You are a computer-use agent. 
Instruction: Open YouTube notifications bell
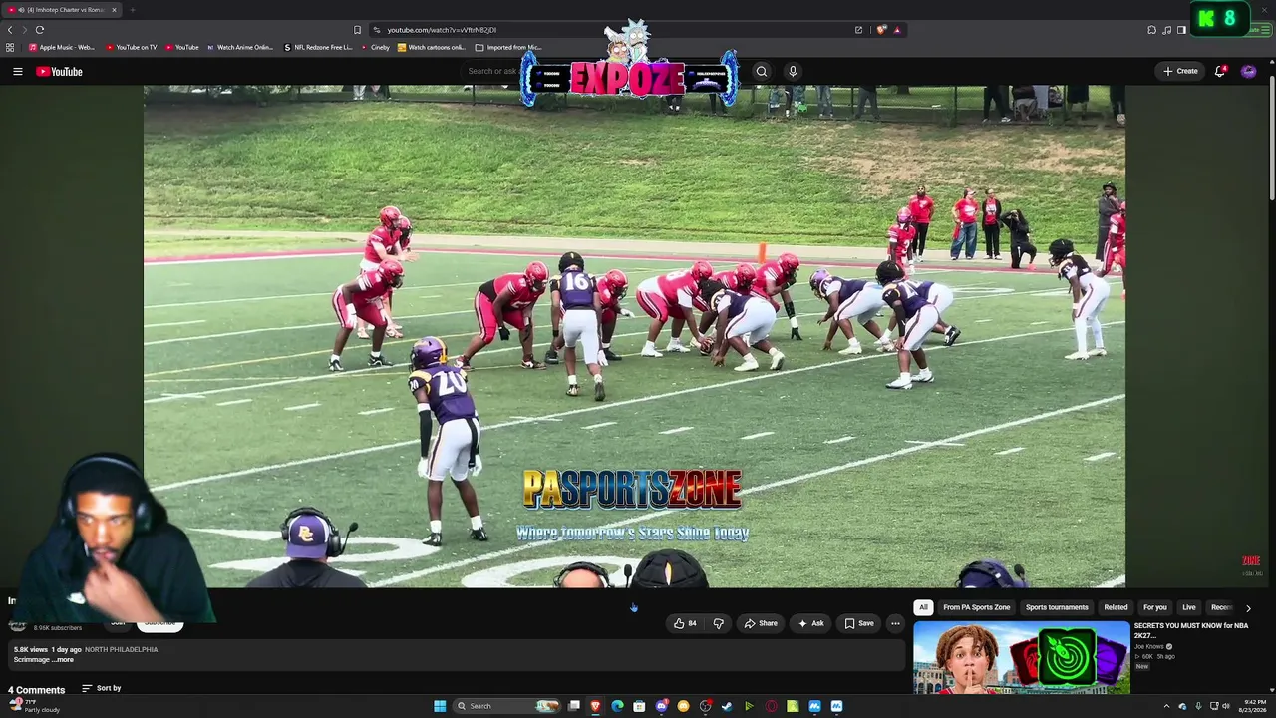[x=1220, y=71]
